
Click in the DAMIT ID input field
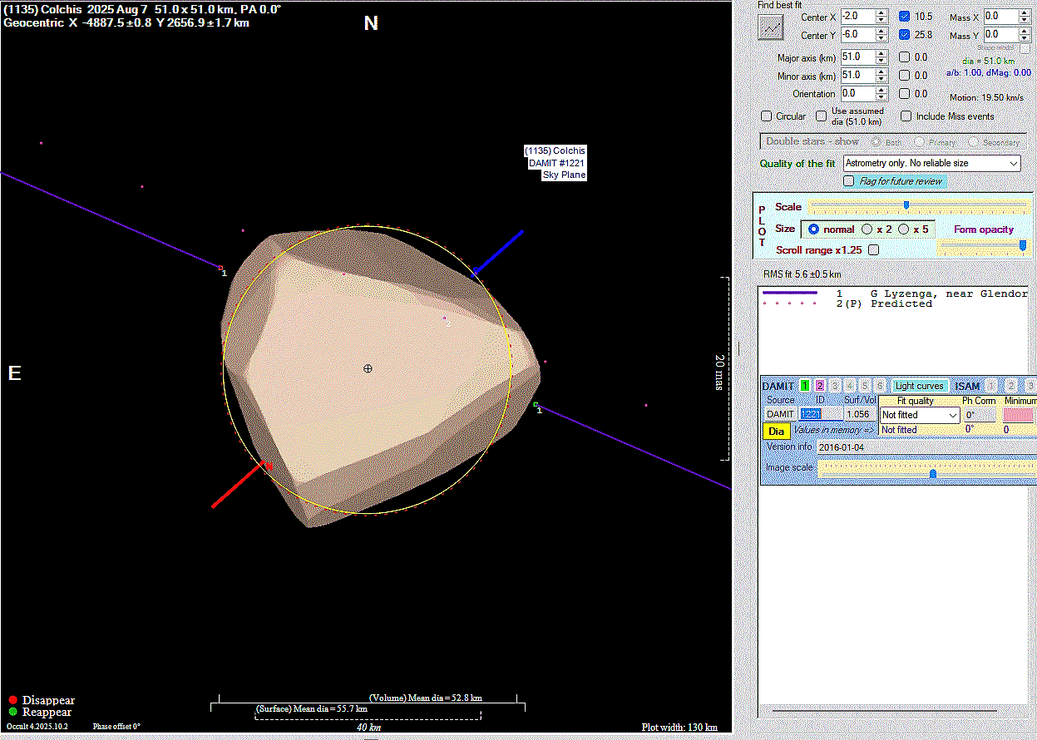click(x=820, y=414)
